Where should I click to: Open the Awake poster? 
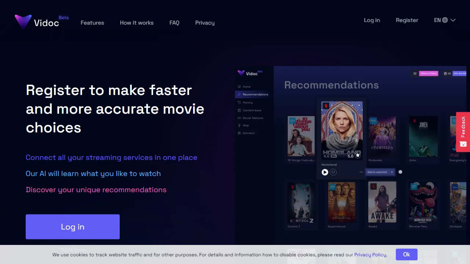(x=382, y=202)
